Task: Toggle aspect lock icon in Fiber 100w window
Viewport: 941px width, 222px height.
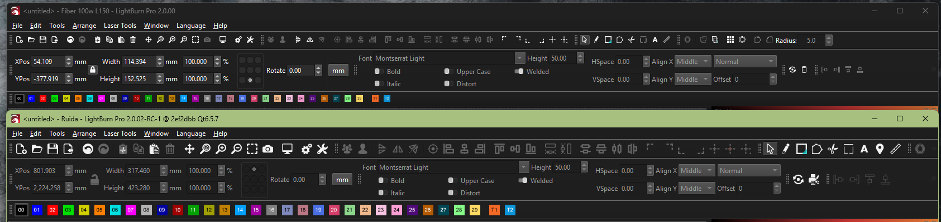Action: click(x=93, y=70)
